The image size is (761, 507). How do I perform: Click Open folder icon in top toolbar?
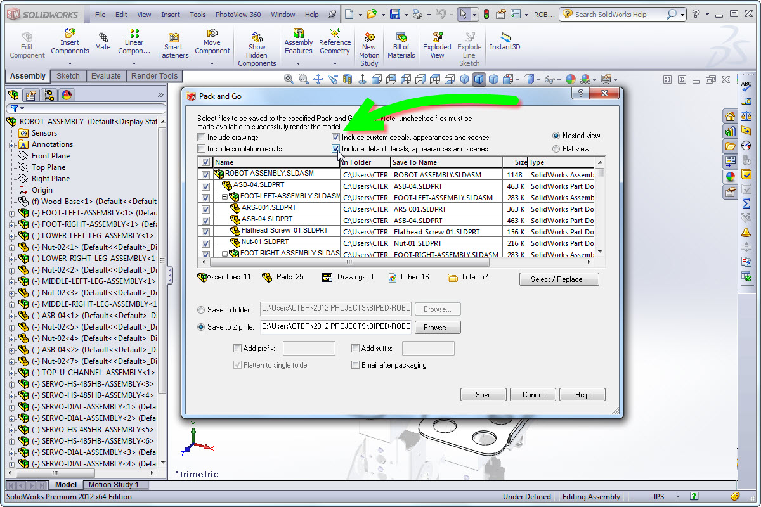click(x=372, y=14)
